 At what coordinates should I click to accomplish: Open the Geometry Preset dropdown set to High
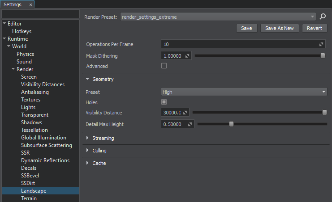(244, 92)
